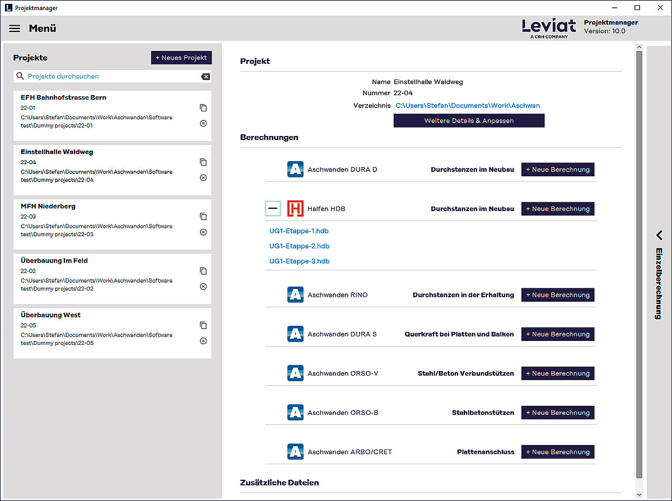
Task: Copy the EFH Bahnhofstrasse Bern project
Action: [x=203, y=107]
